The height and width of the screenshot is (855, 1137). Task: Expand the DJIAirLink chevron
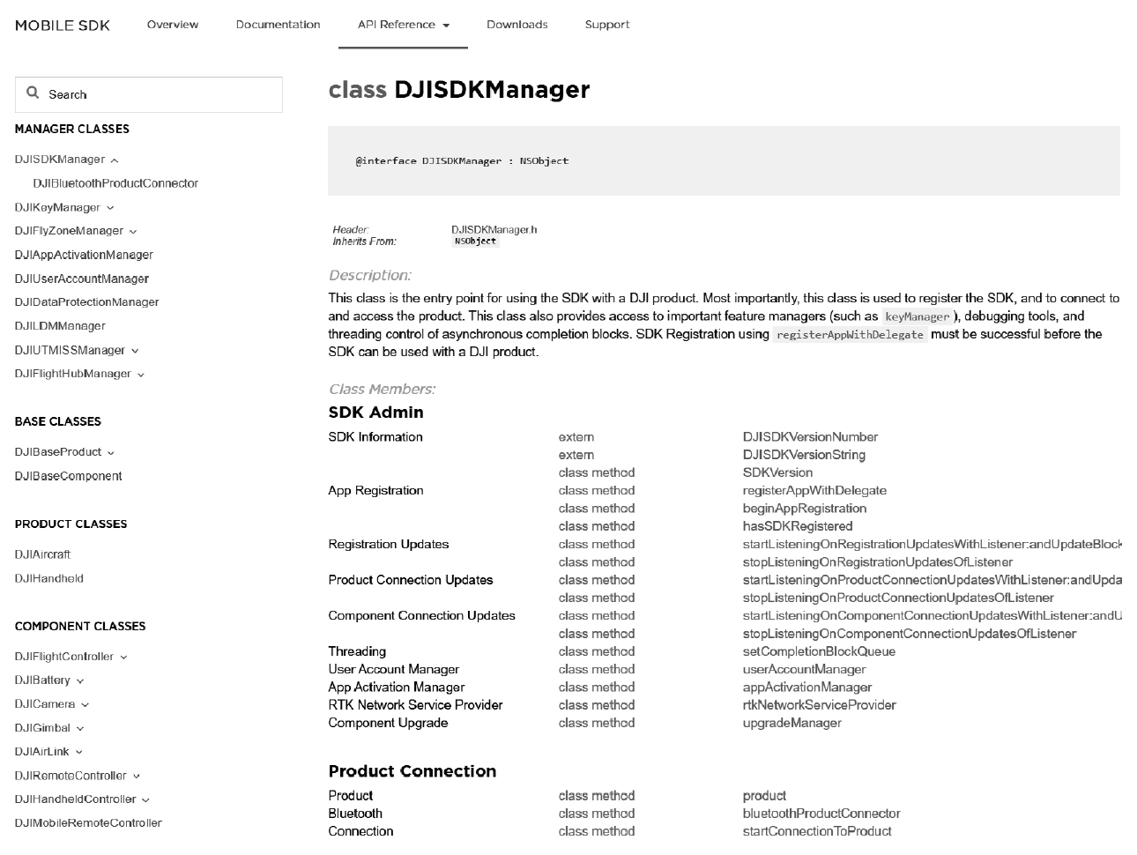[79, 753]
